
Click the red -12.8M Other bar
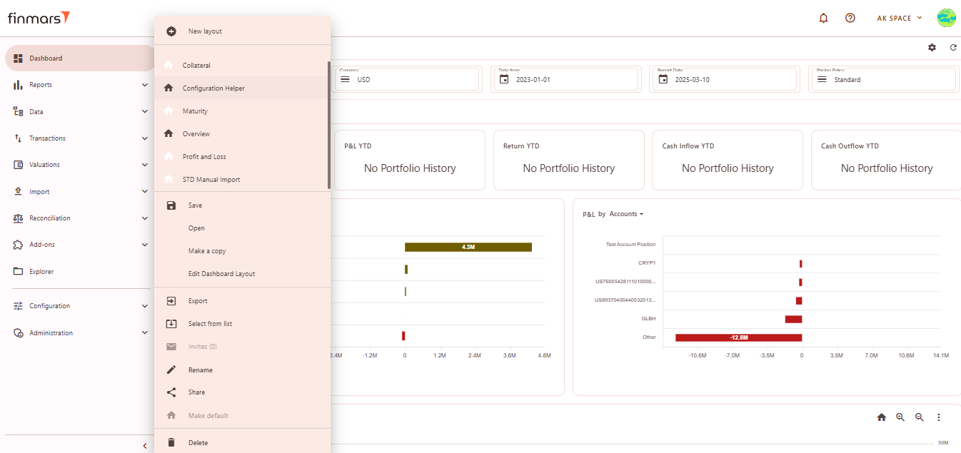tap(738, 337)
